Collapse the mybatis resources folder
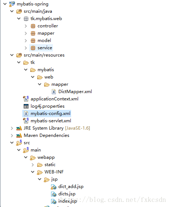 pos(26,70)
